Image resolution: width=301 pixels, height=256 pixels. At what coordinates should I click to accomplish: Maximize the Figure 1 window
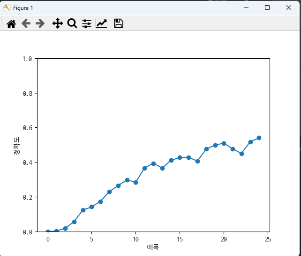pos(267,8)
